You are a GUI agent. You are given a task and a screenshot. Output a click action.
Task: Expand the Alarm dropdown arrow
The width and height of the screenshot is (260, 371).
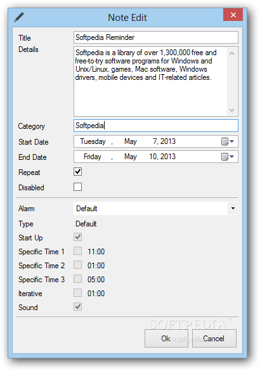tap(233, 209)
